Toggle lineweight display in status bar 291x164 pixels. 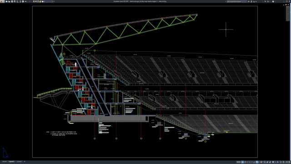[261, 162]
